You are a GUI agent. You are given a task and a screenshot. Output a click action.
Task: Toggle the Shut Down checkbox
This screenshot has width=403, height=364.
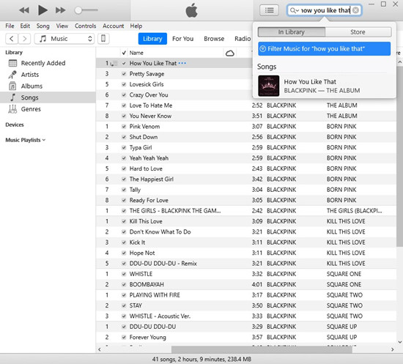coord(124,137)
